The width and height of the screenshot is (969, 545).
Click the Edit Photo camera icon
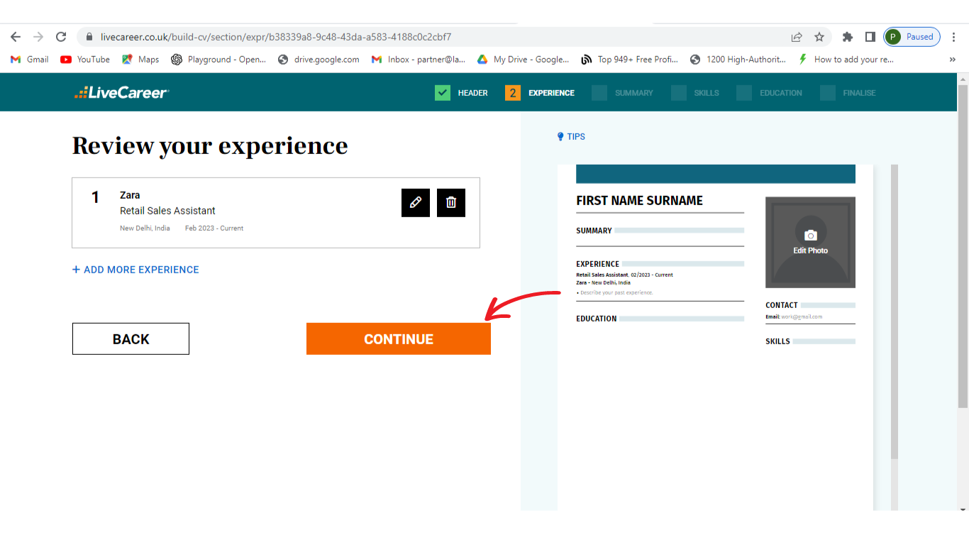click(810, 236)
